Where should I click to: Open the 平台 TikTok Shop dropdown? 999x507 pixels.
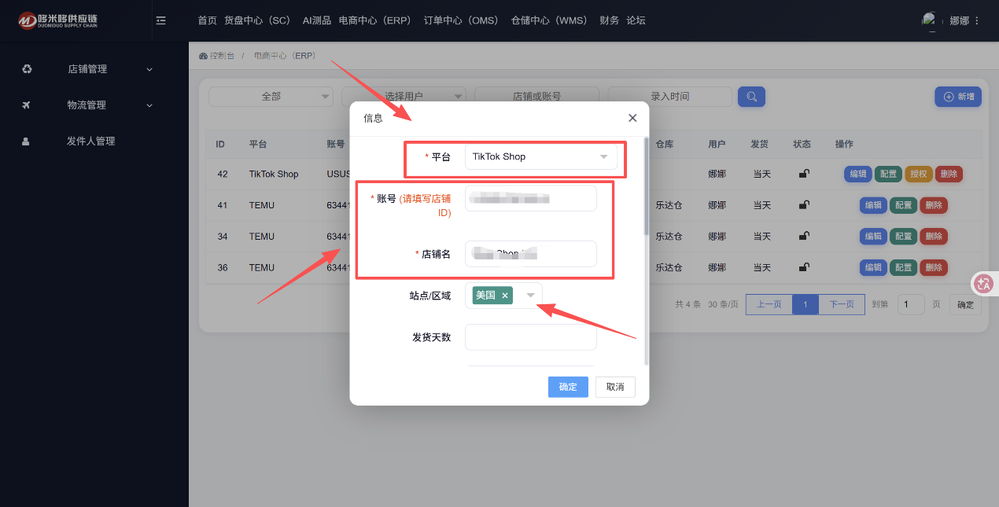(541, 157)
